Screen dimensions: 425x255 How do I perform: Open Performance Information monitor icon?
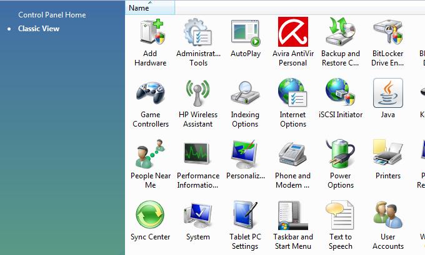pos(197,153)
